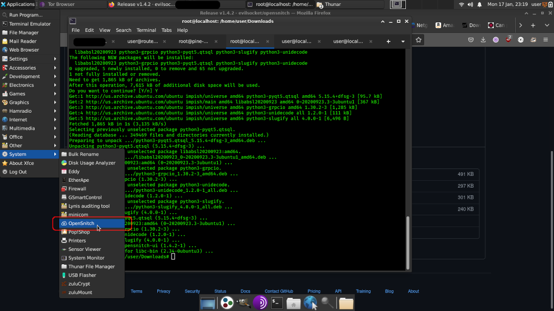Open Firefox hamburger application menu
Image resolution: width=554 pixels, height=311 pixels.
pos(545,40)
